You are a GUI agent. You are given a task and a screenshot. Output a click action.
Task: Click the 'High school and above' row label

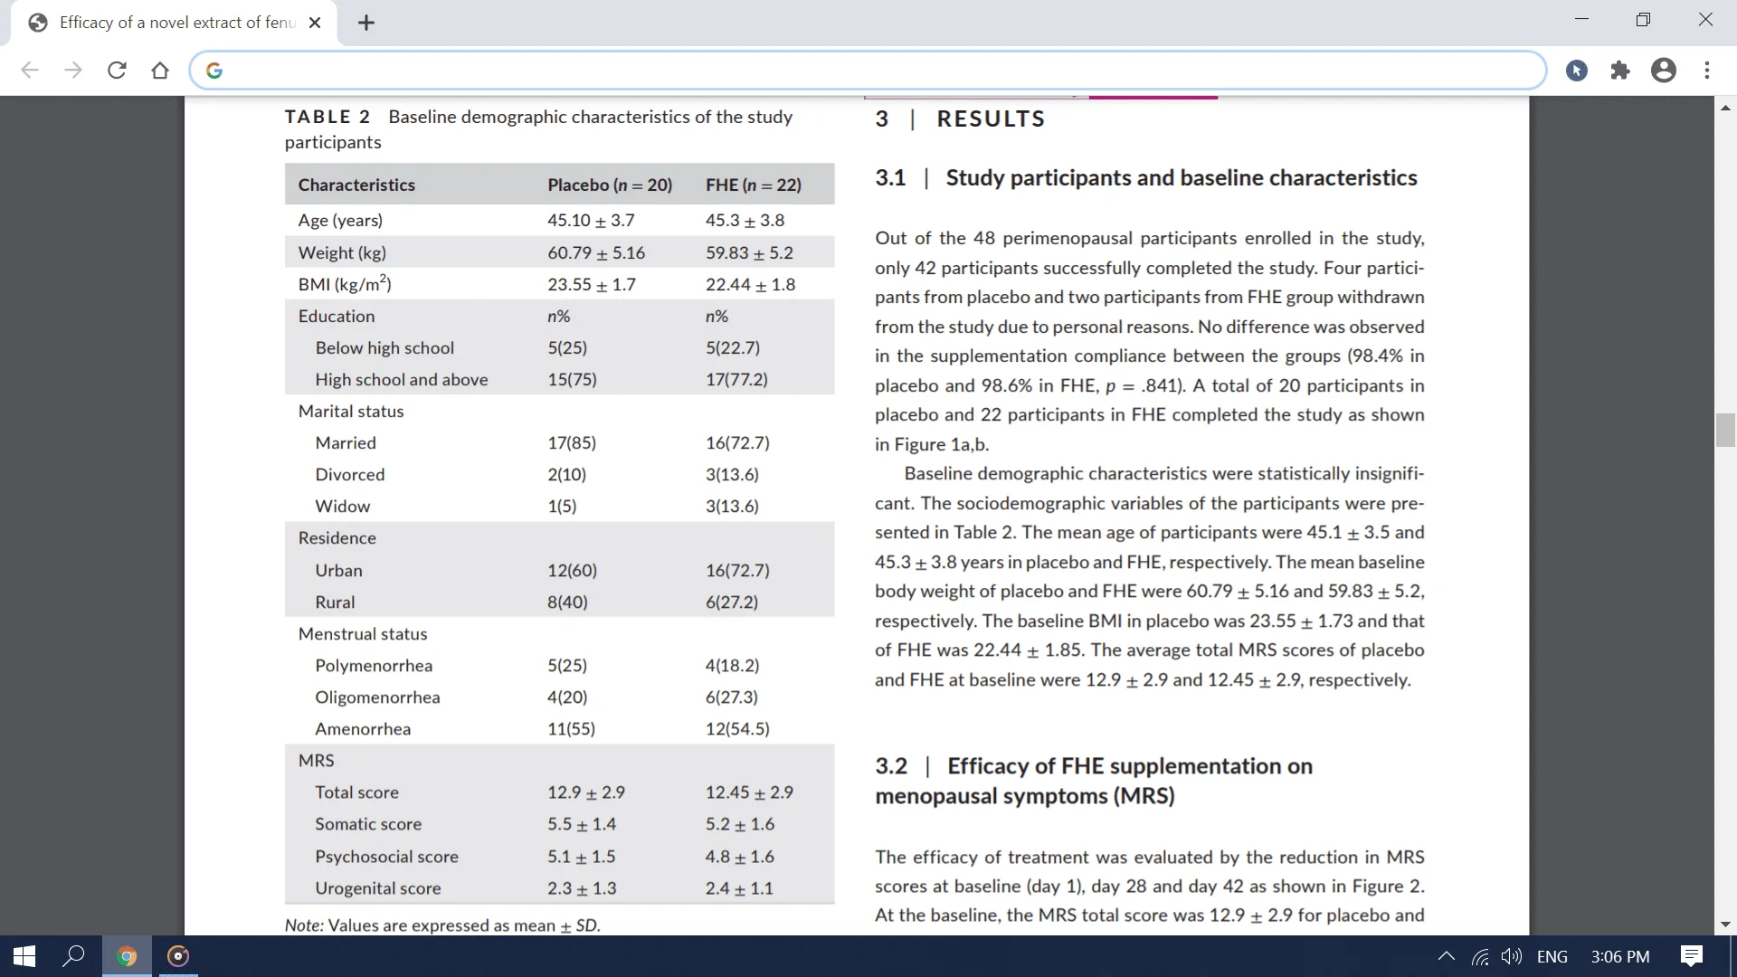(x=402, y=379)
